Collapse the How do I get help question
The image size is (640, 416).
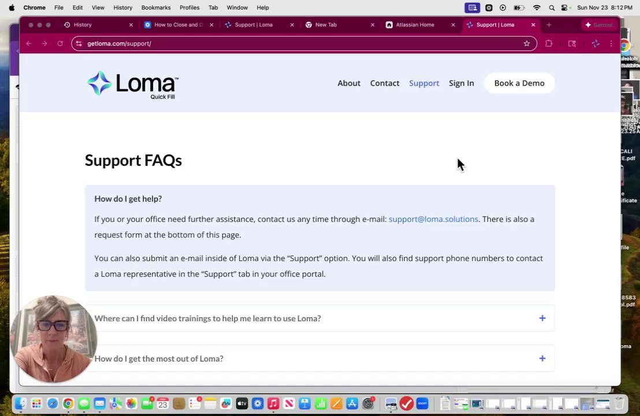click(x=128, y=199)
